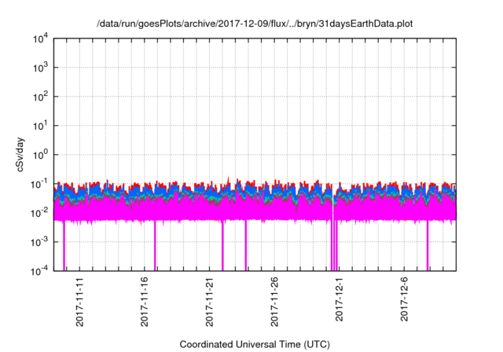Click the 10^-2 y-axis tick label
Screen dimensions: 503x352
pyautogui.click(x=40, y=214)
